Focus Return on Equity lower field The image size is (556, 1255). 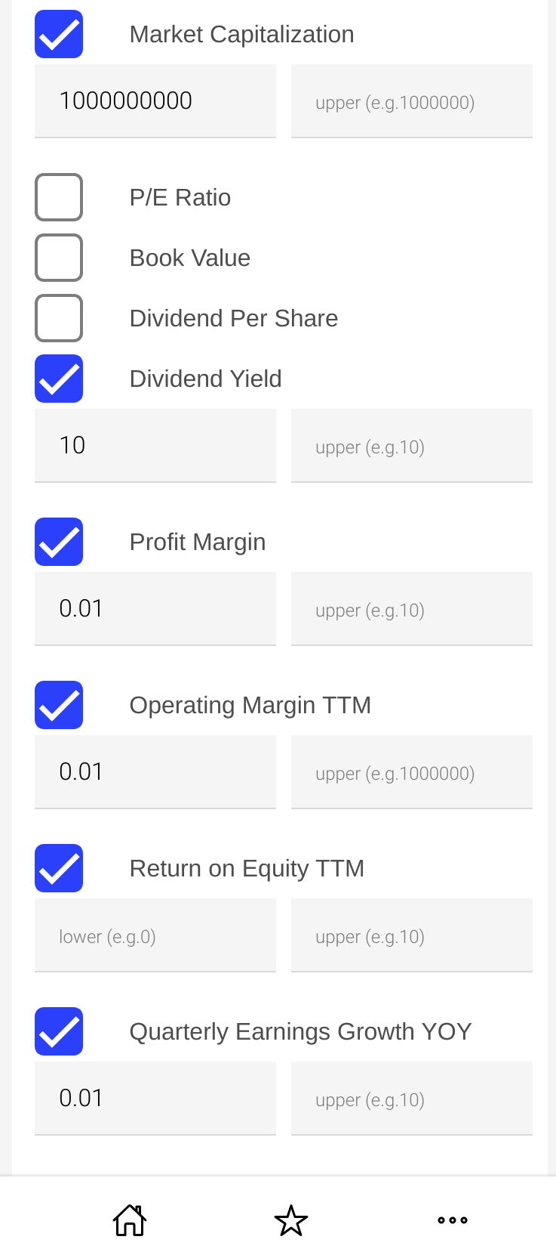tap(155, 935)
